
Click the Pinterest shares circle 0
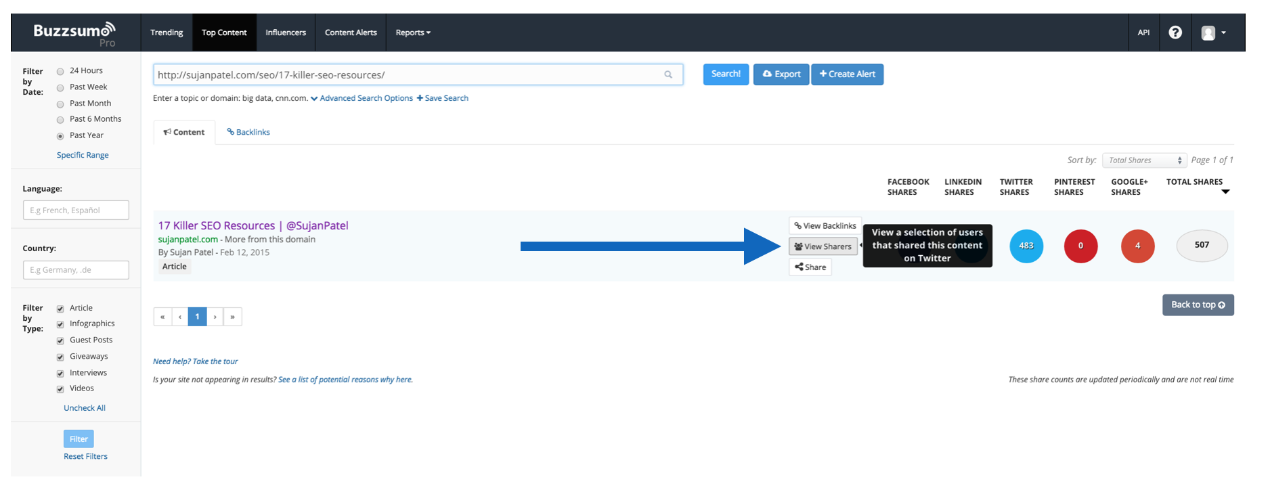(1080, 246)
